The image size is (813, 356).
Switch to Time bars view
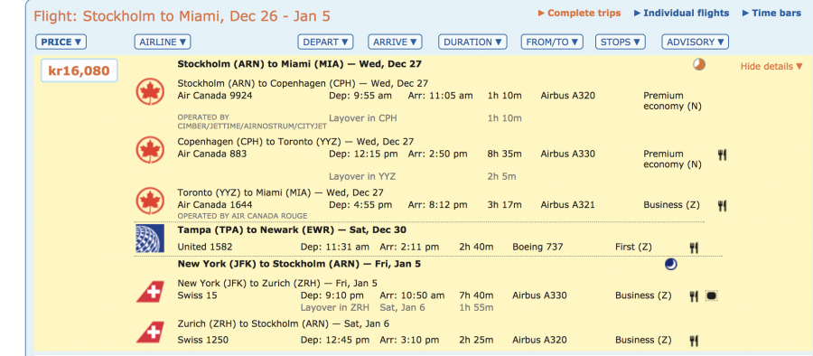tap(772, 13)
